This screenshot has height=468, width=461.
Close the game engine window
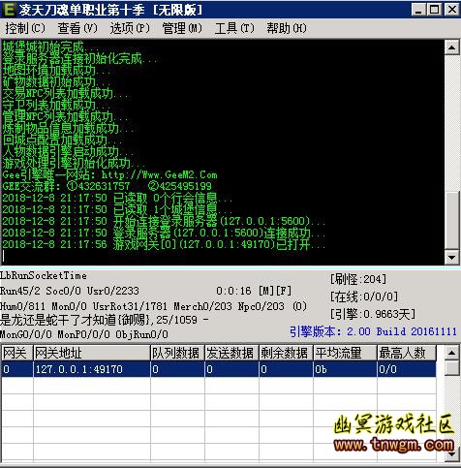tap(451, 10)
